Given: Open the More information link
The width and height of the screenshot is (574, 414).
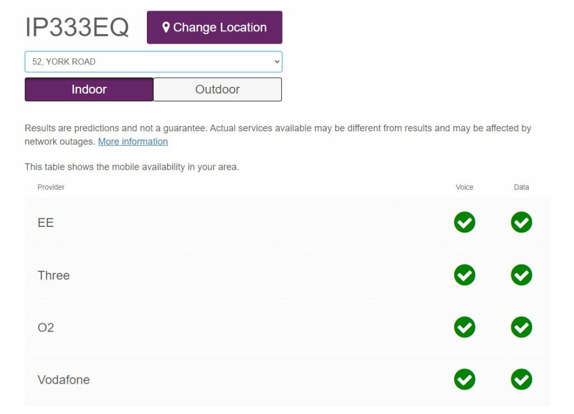Looking at the screenshot, I should click(133, 142).
